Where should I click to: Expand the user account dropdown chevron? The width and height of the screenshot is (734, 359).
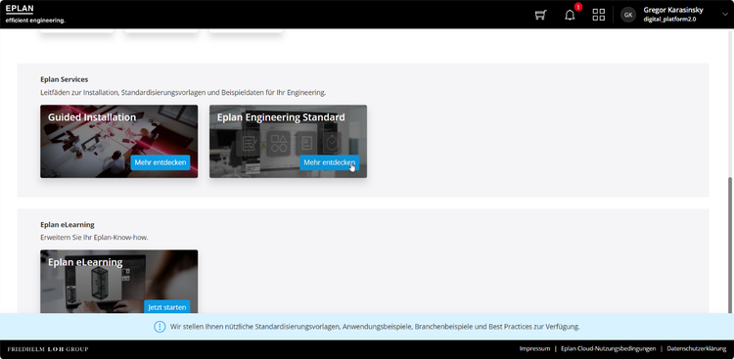[x=725, y=15]
